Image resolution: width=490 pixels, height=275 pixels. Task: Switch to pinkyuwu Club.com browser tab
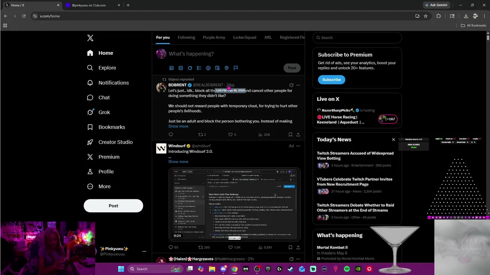pyautogui.click(x=93, y=5)
